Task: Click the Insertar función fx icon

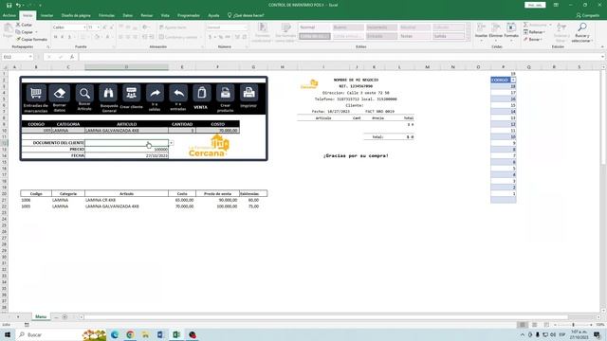Action: (x=72, y=57)
